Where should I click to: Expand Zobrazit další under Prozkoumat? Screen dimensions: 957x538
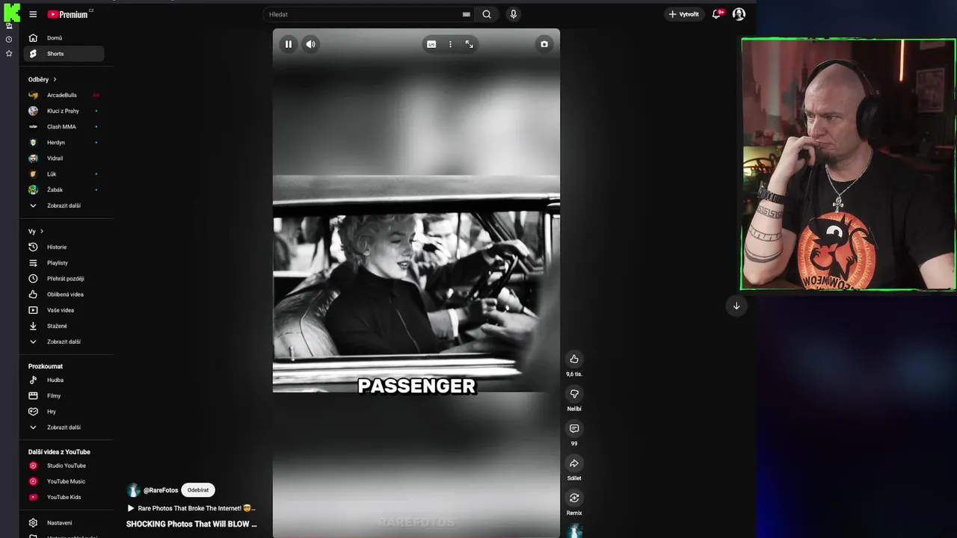coord(64,427)
